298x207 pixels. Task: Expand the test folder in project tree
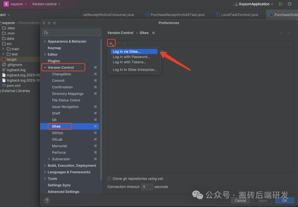click(3, 54)
